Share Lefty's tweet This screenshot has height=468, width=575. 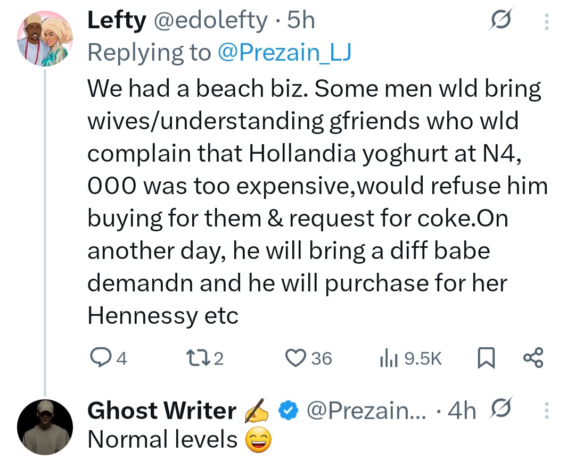533,358
